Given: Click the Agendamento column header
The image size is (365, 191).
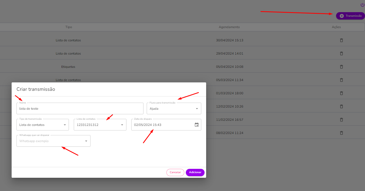Looking at the screenshot, I should tap(229, 27).
